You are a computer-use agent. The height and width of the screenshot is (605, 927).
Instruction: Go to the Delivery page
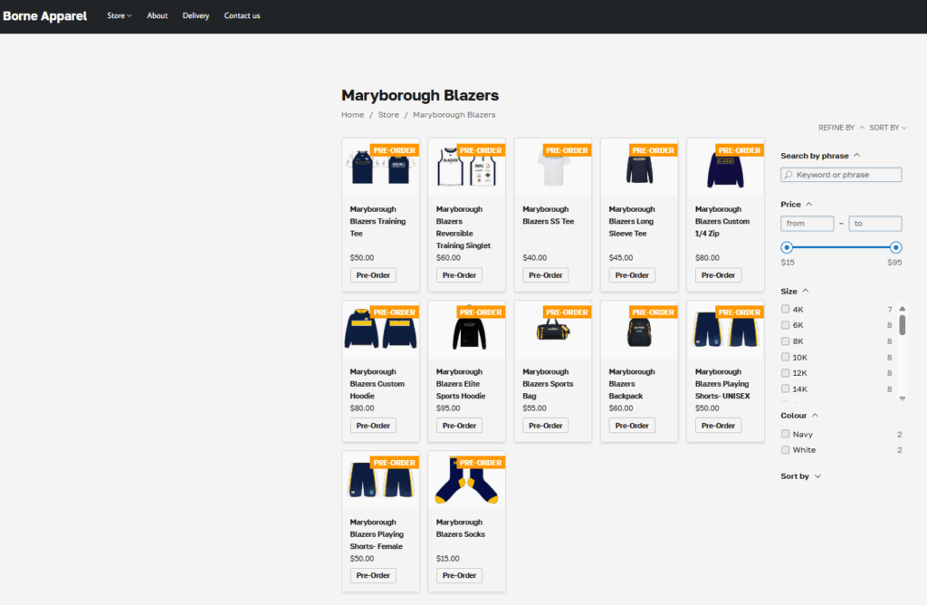[x=196, y=15]
